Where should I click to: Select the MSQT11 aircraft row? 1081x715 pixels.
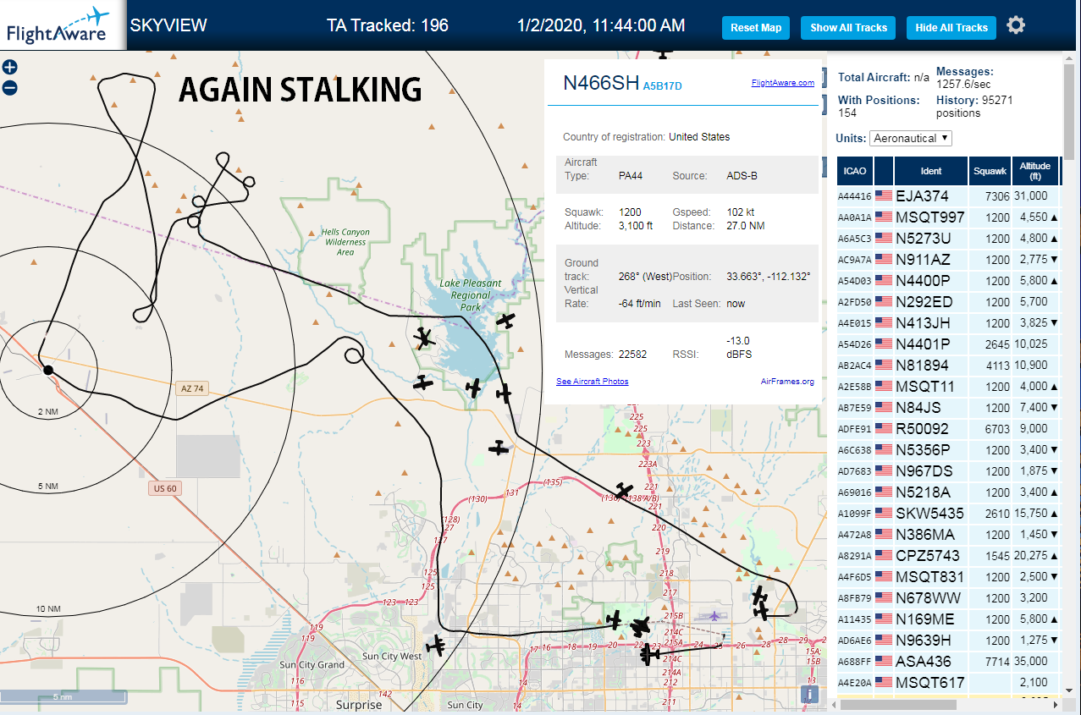950,386
